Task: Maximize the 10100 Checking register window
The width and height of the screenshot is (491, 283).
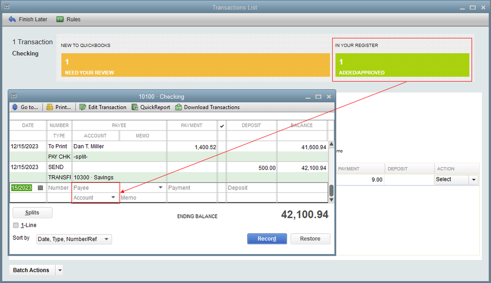Action: pyautogui.click(x=318, y=97)
